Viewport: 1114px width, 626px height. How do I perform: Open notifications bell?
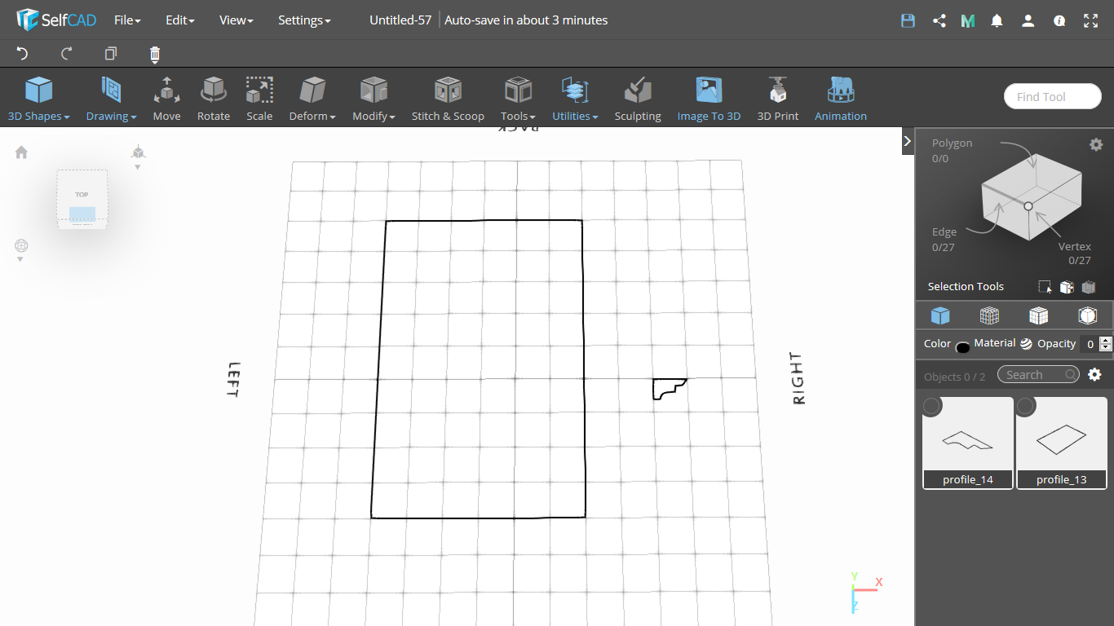coord(997,20)
